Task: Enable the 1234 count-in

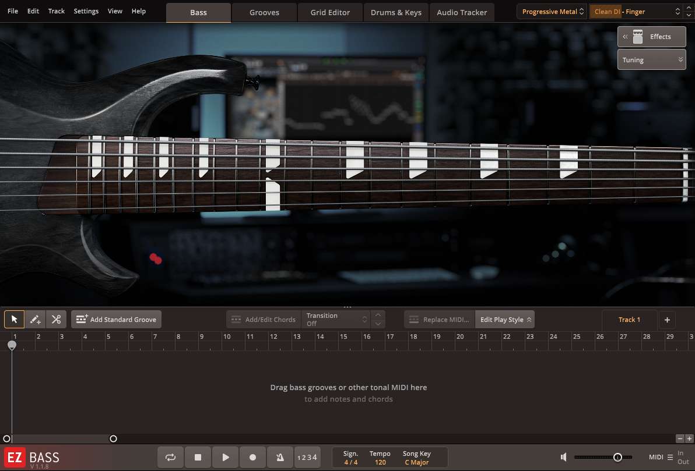Action: (307, 457)
